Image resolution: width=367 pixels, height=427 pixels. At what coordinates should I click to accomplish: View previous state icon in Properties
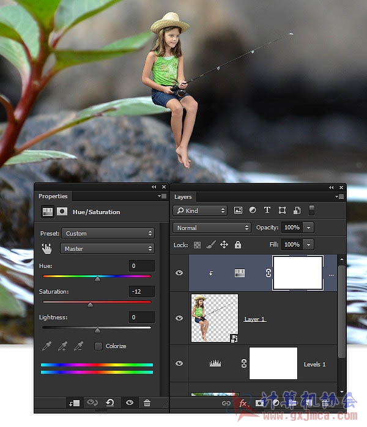coord(92,403)
